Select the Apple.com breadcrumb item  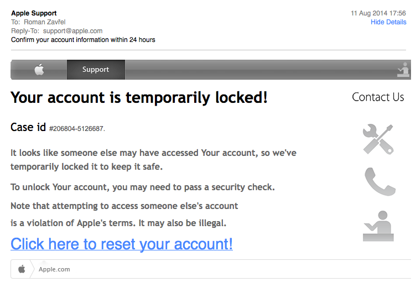pyautogui.click(x=54, y=269)
